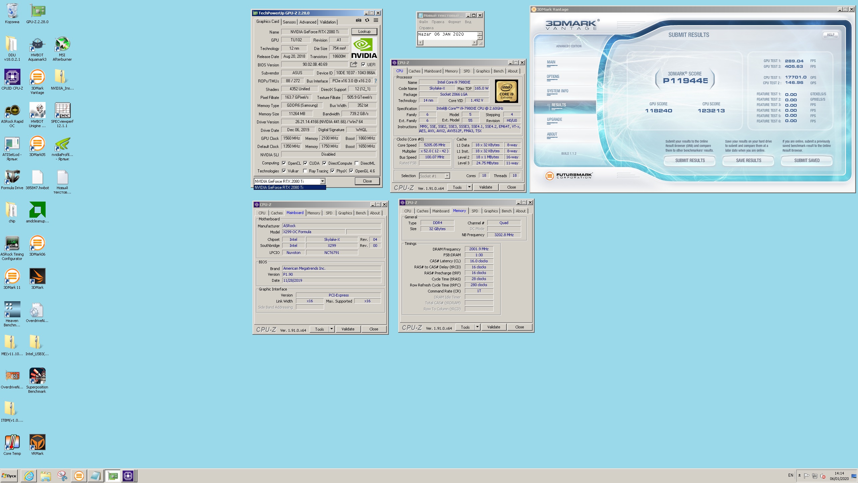Expand Tools arrow in CPU-Z Memory window
This screenshot has width=858, height=483.
coord(477,327)
